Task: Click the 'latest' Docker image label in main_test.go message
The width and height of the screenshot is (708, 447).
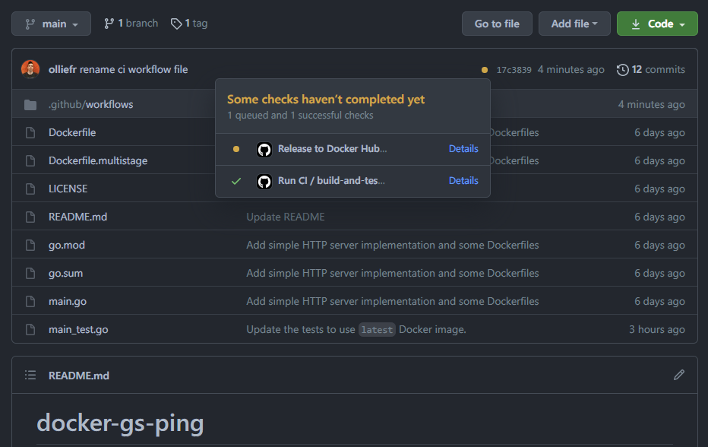Action: (378, 329)
